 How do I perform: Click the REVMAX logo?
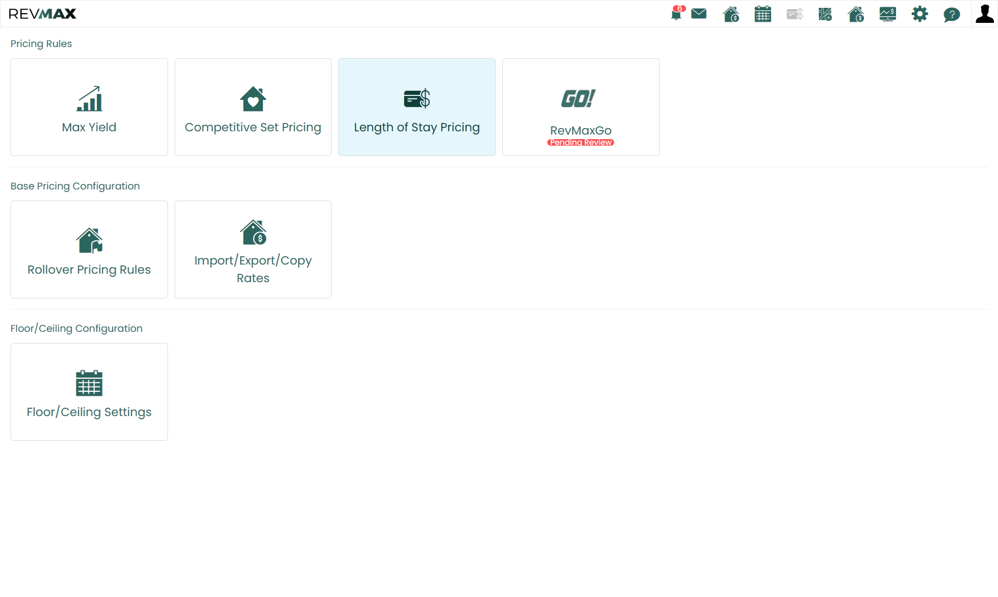pyautogui.click(x=43, y=14)
